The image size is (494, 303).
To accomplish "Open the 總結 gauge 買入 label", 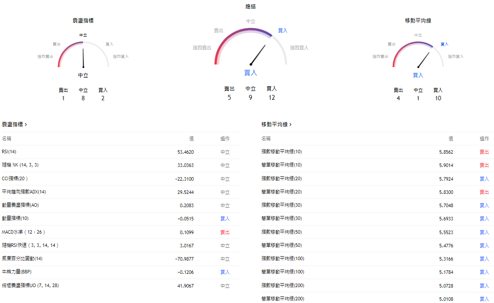I will point(283,30).
